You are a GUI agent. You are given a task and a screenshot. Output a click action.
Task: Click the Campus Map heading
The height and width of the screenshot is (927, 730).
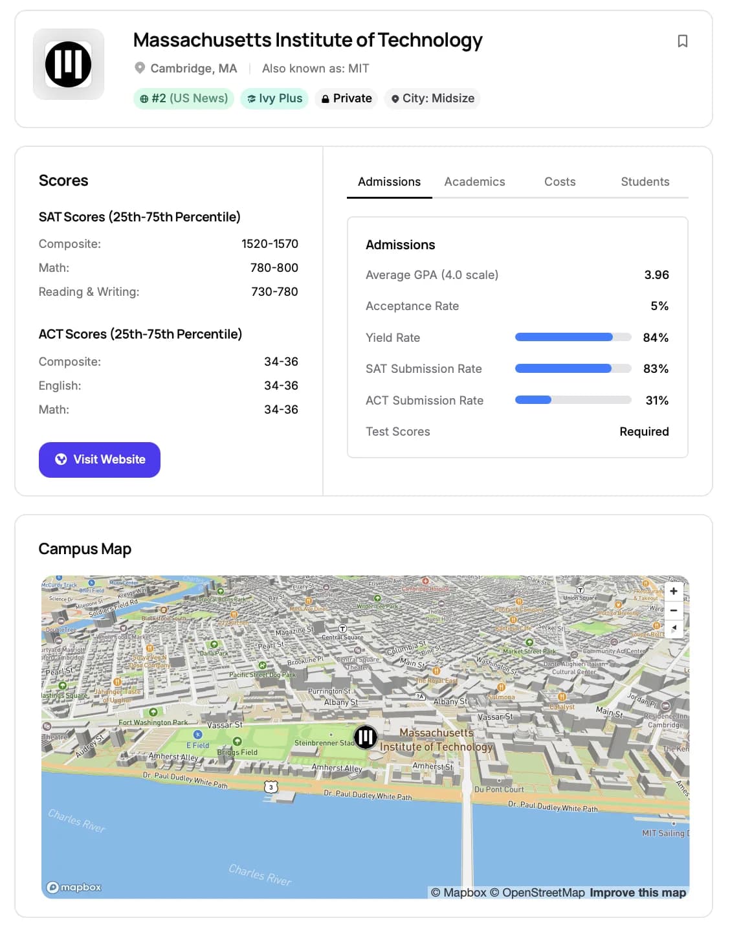(x=85, y=549)
